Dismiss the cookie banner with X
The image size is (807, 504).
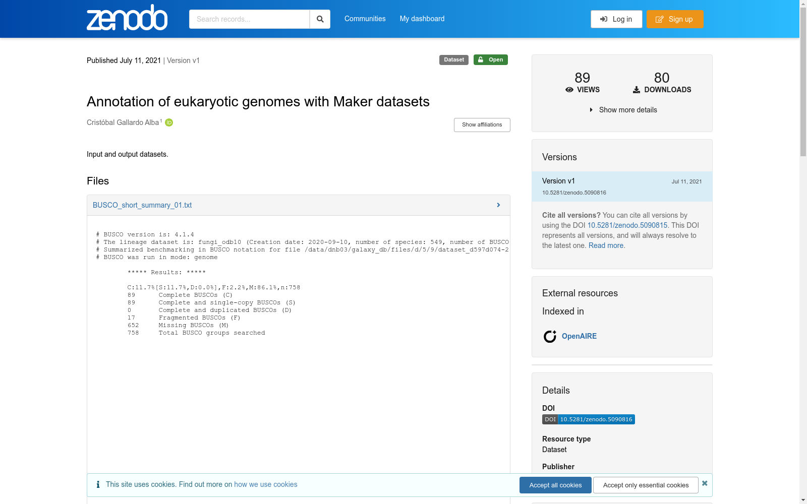click(x=705, y=483)
